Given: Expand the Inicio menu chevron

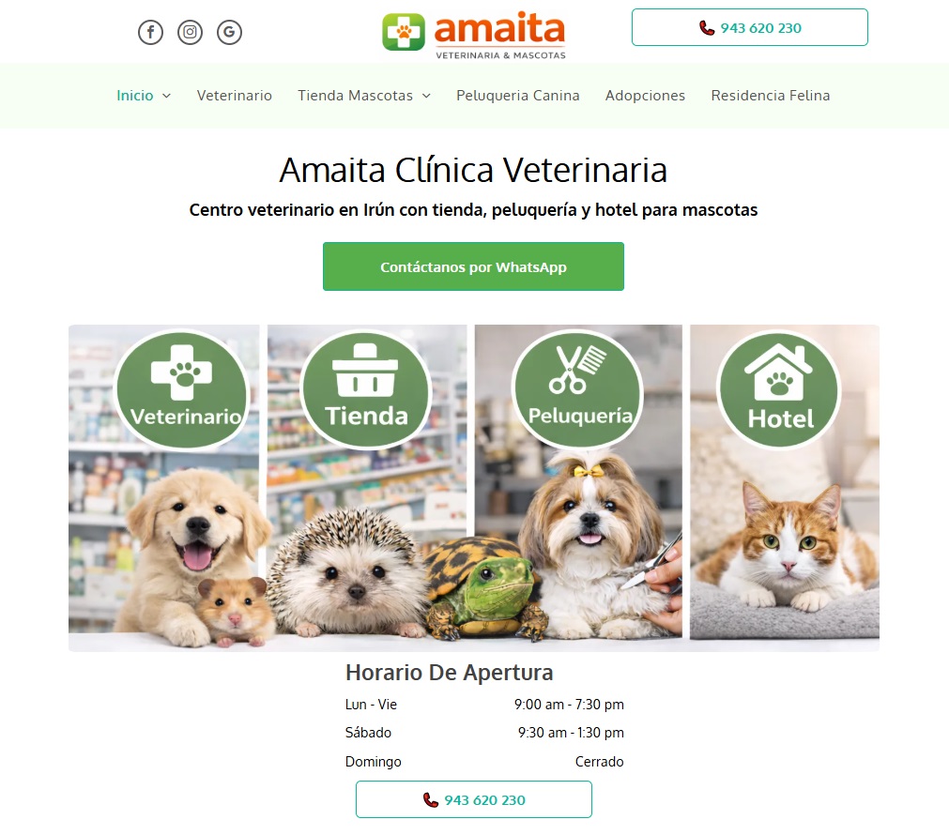Looking at the screenshot, I should point(166,96).
